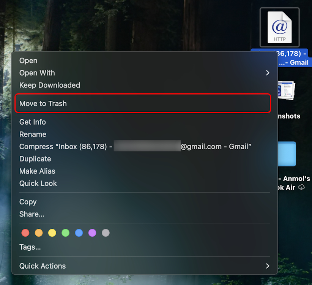Select the HTTP web location file icon
The width and height of the screenshot is (312, 285).
[x=280, y=27]
